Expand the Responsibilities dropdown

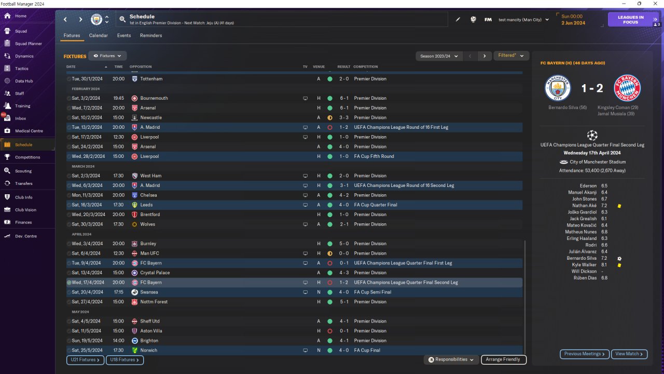click(451, 359)
